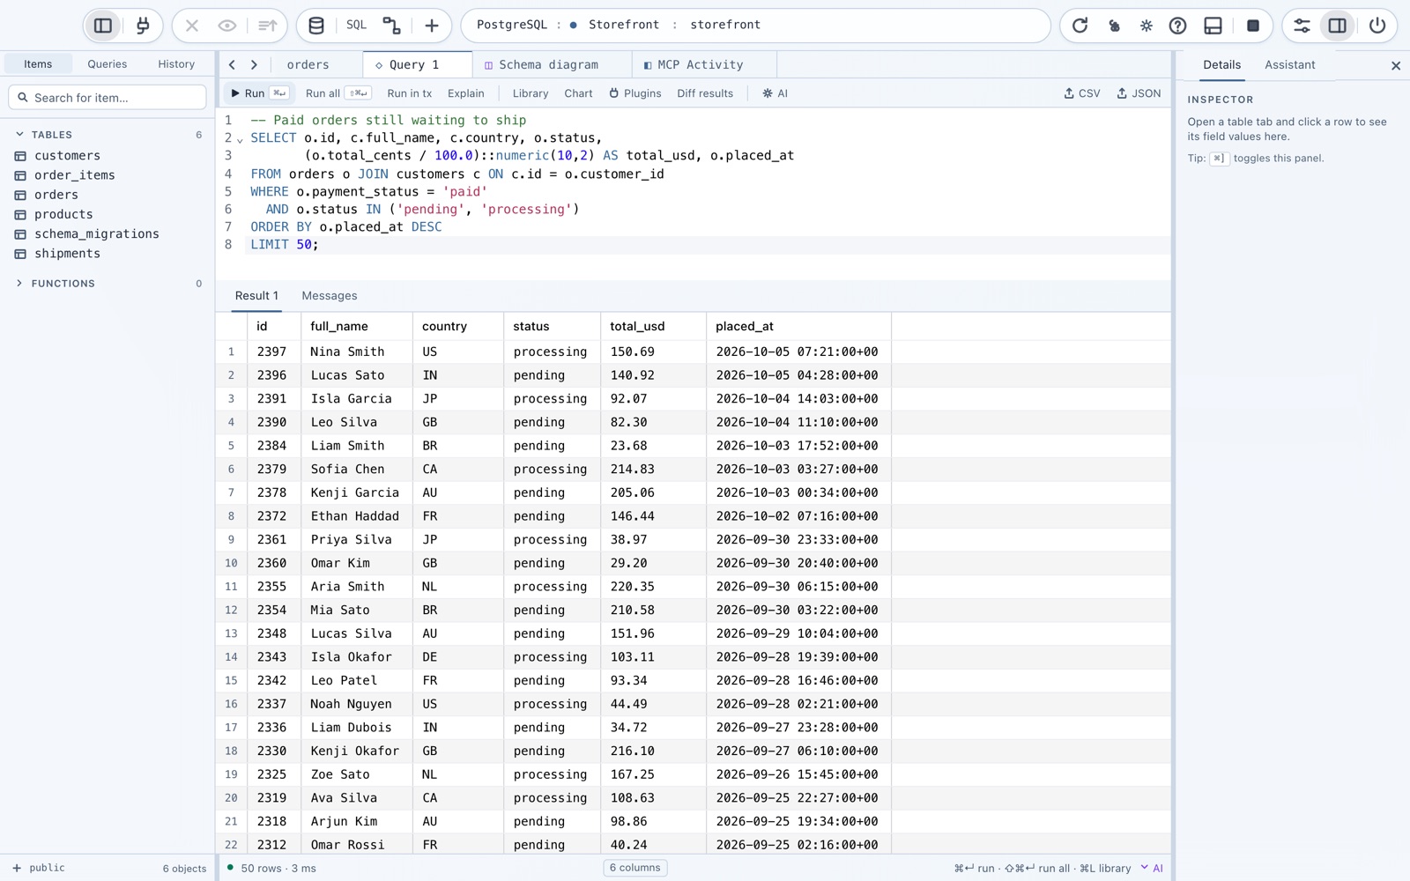Click the cancel X icon in top toolbar
Viewport: 1410px width, 881px height.
[x=192, y=26]
